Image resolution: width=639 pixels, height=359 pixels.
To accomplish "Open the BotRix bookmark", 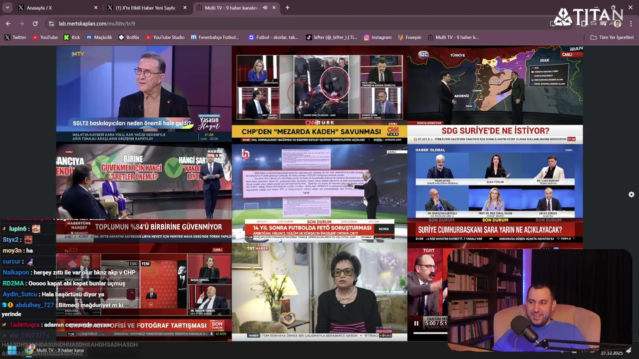I will (129, 37).
